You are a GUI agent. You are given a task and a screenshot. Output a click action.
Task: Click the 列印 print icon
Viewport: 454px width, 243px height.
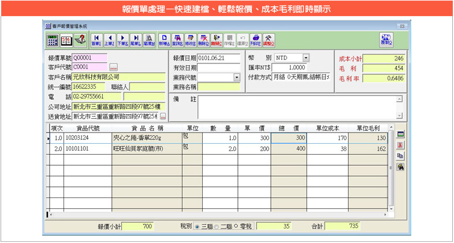[255, 40]
